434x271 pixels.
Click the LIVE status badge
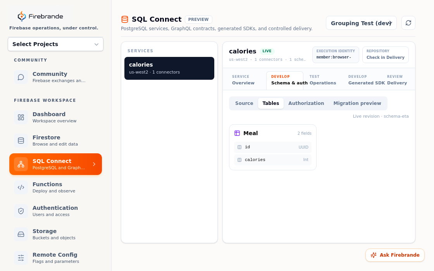coord(267,51)
